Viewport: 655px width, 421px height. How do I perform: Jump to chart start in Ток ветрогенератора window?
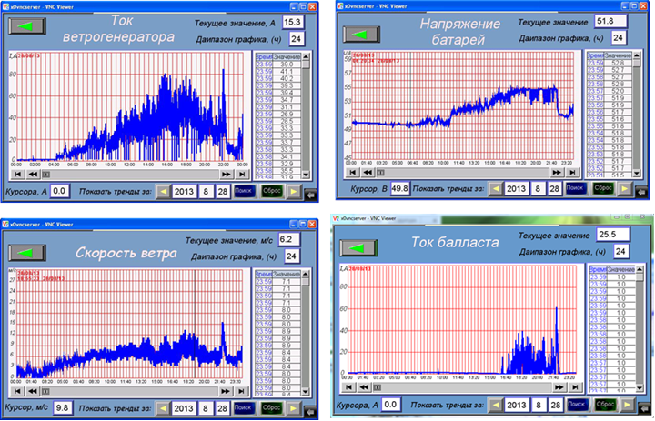point(17,175)
